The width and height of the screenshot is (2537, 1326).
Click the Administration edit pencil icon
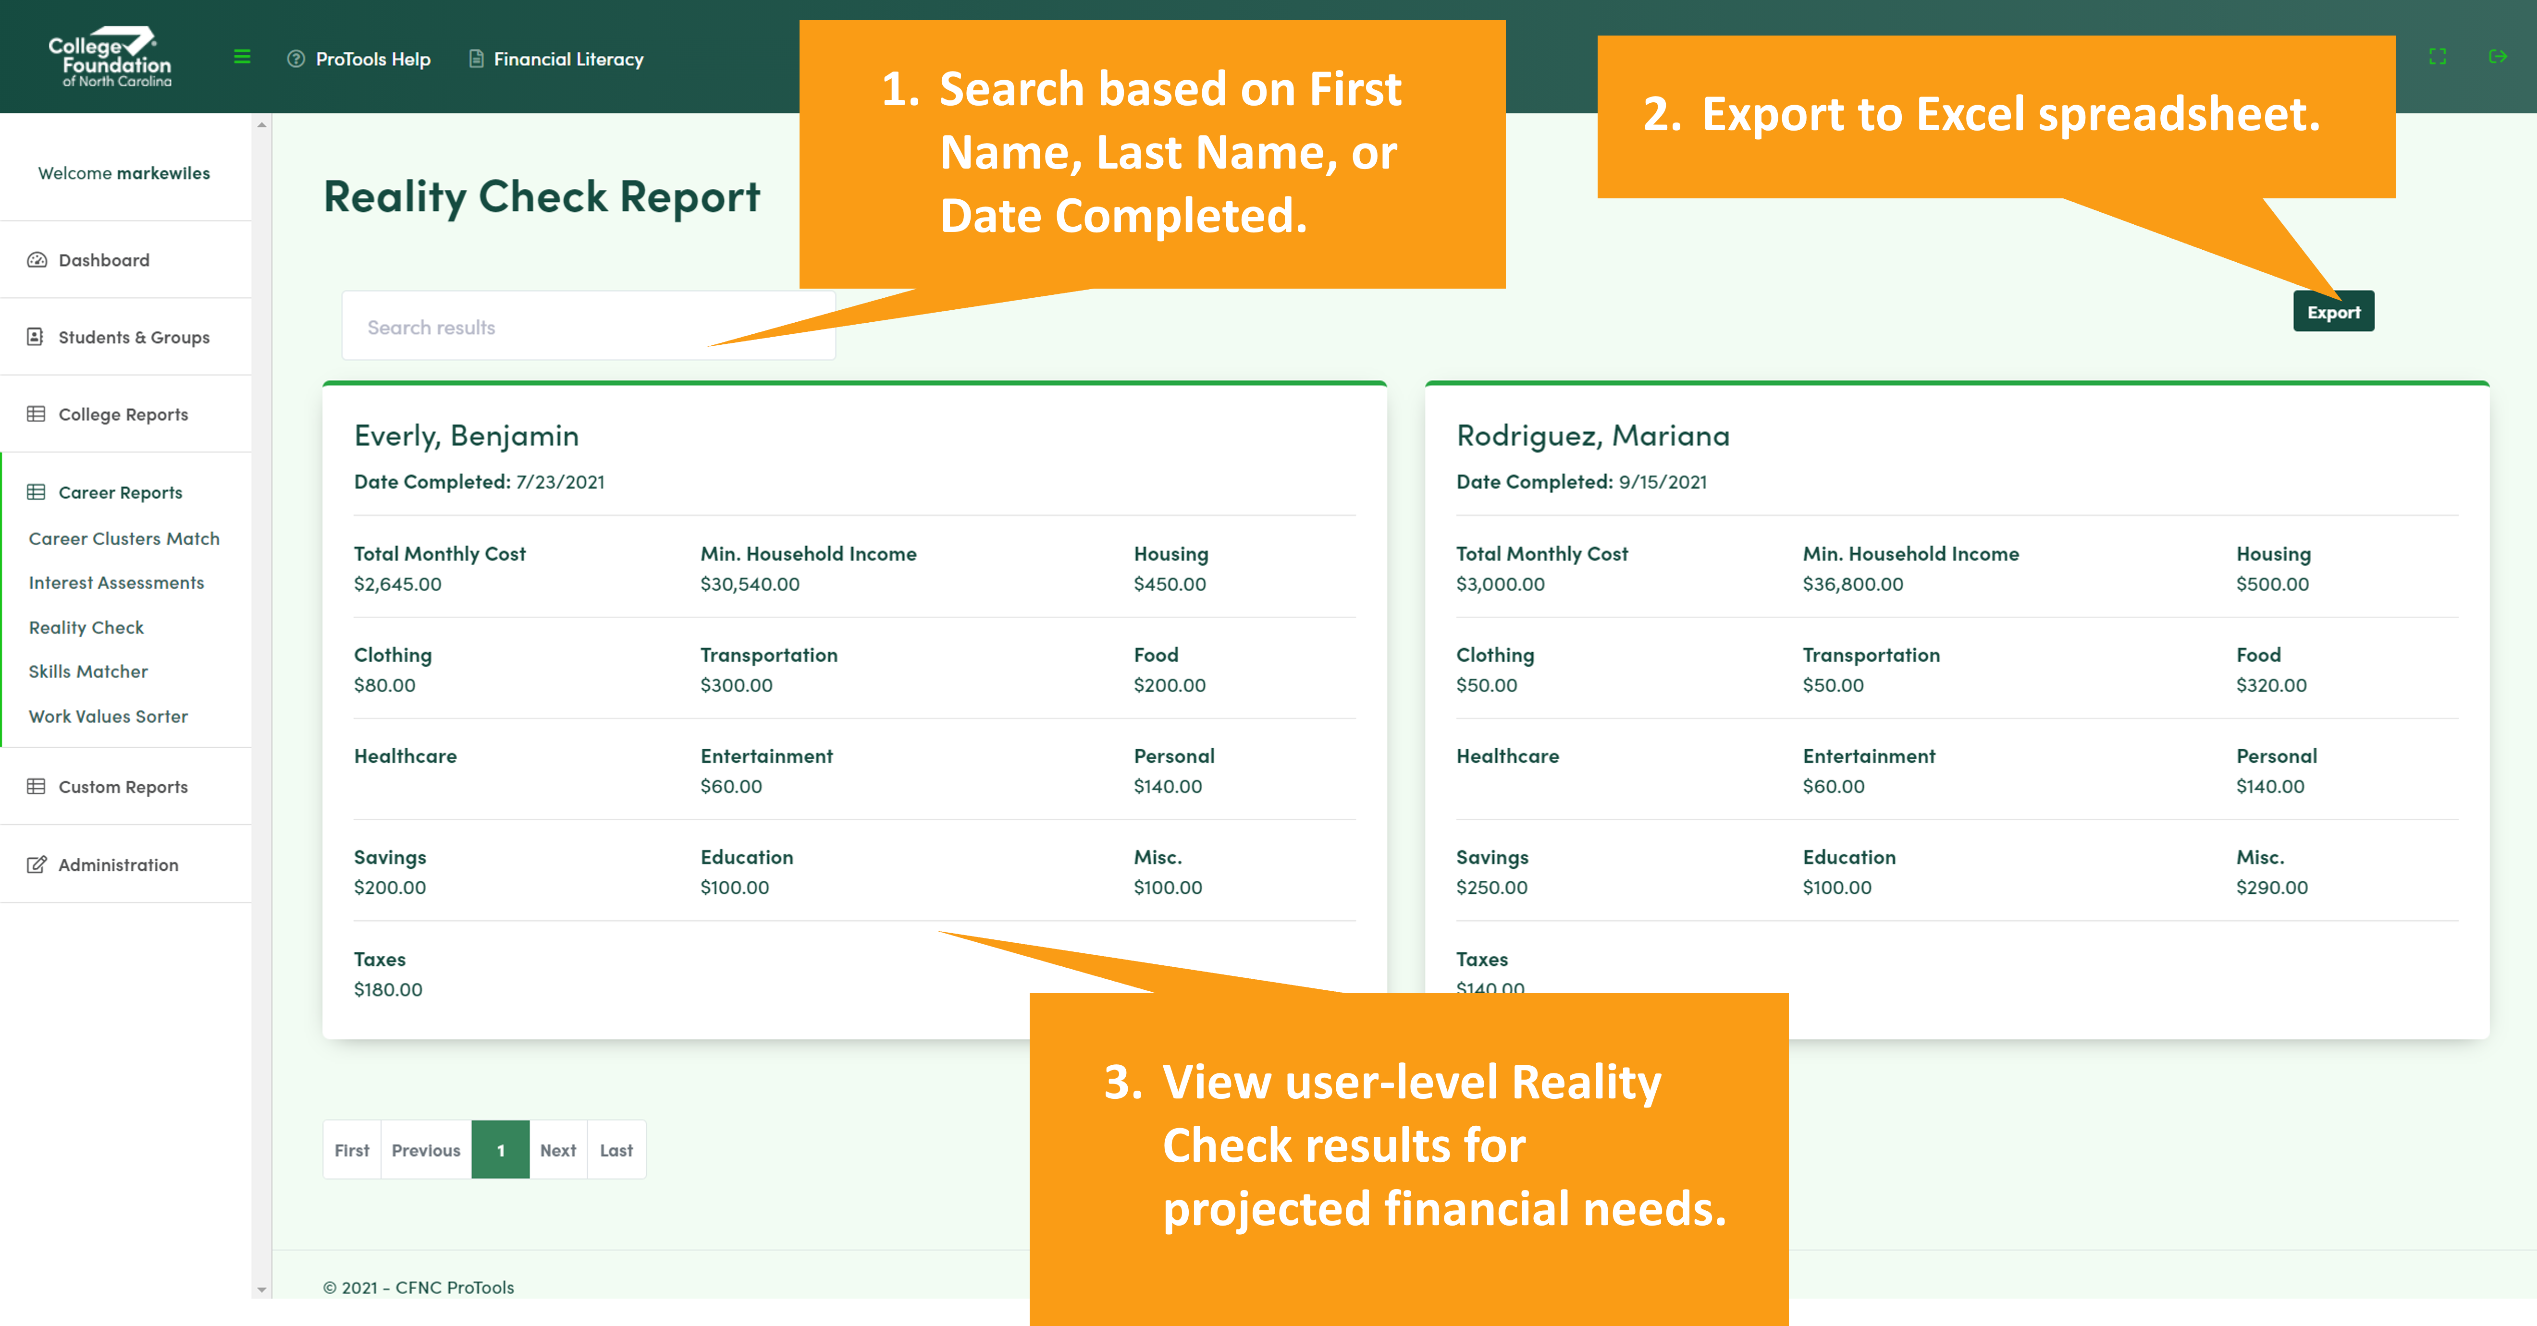37,864
